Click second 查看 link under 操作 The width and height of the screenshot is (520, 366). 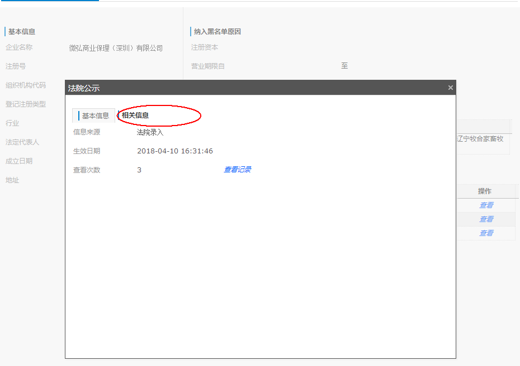tap(486, 219)
